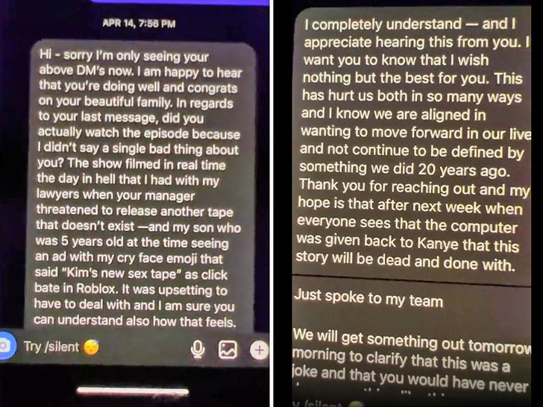Viewport: 543px width, 407px height.
Task: Tap the microphone voice message icon
Action: (x=198, y=349)
